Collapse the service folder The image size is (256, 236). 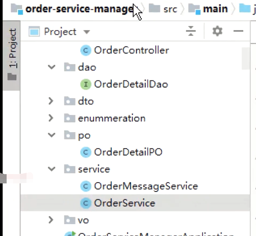click(x=52, y=169)
